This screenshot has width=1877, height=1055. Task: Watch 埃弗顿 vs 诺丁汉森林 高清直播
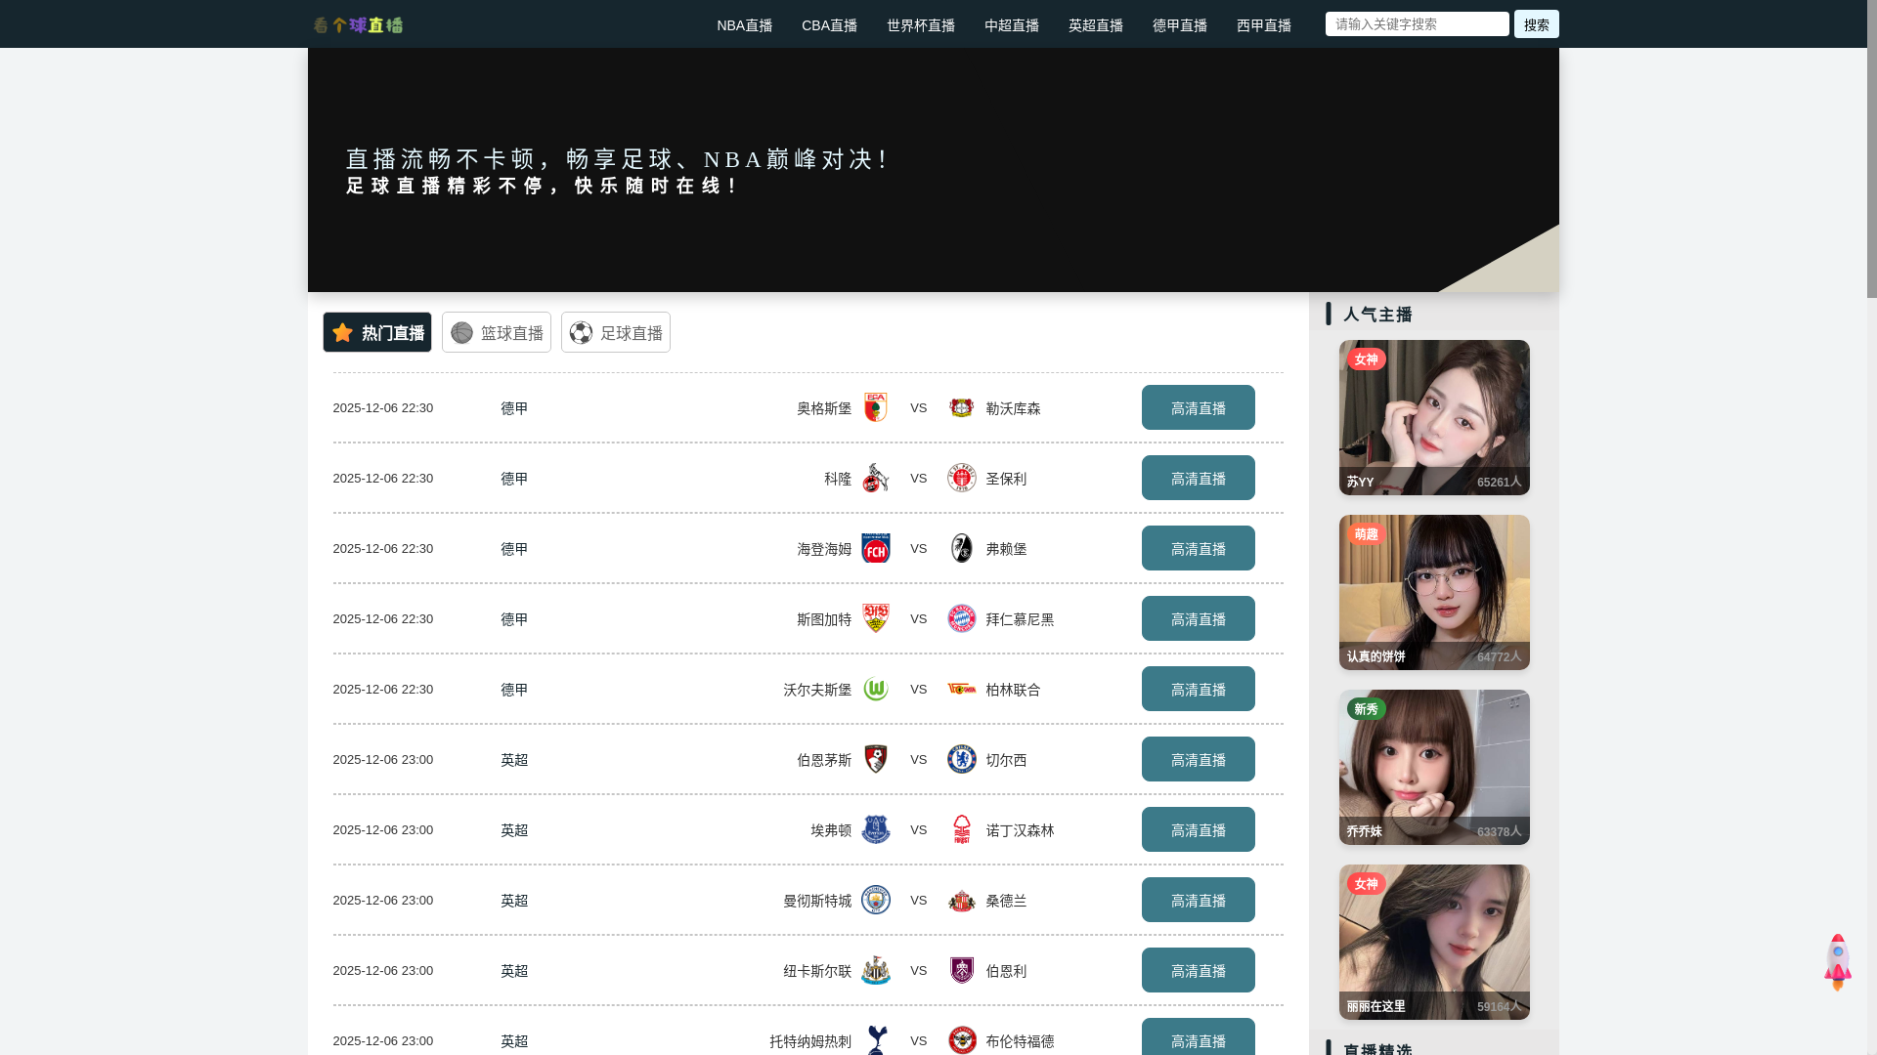1199,829
